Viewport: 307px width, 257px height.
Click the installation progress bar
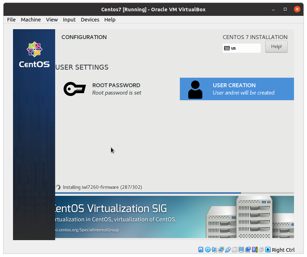coord(175,193)
